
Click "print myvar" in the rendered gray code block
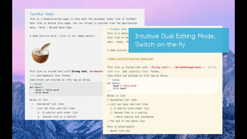pyautogui.click(x=42, y=92)
